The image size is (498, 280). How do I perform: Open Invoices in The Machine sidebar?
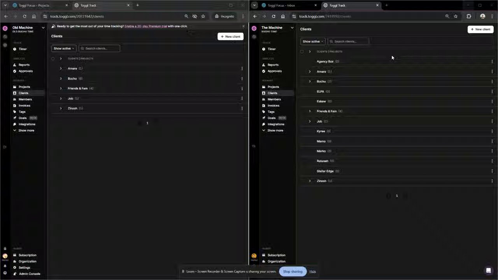tap(273, 105)
